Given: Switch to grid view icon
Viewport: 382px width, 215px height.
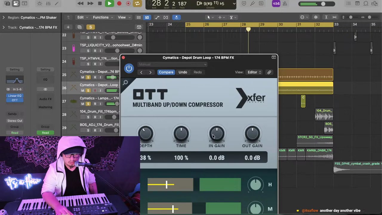Looking at the screenshot, I should click(138, 17).
